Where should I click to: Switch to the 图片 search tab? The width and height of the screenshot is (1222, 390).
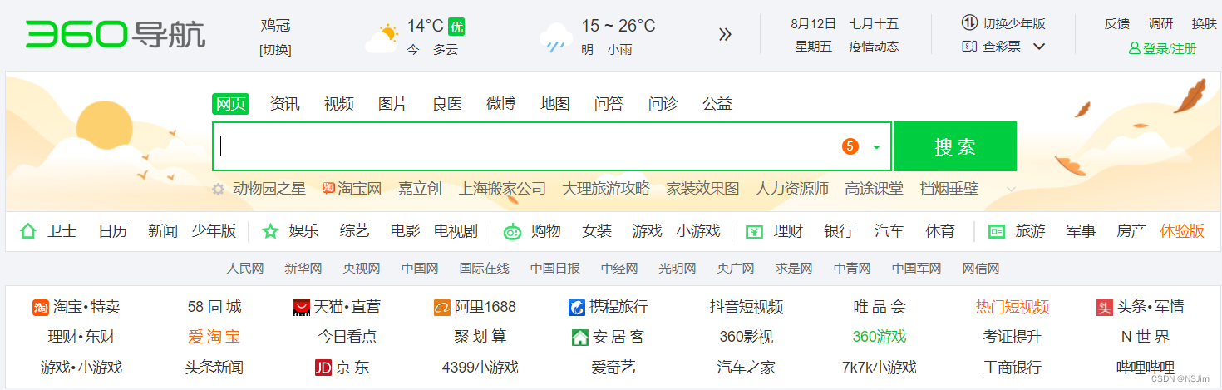[392, 104]
